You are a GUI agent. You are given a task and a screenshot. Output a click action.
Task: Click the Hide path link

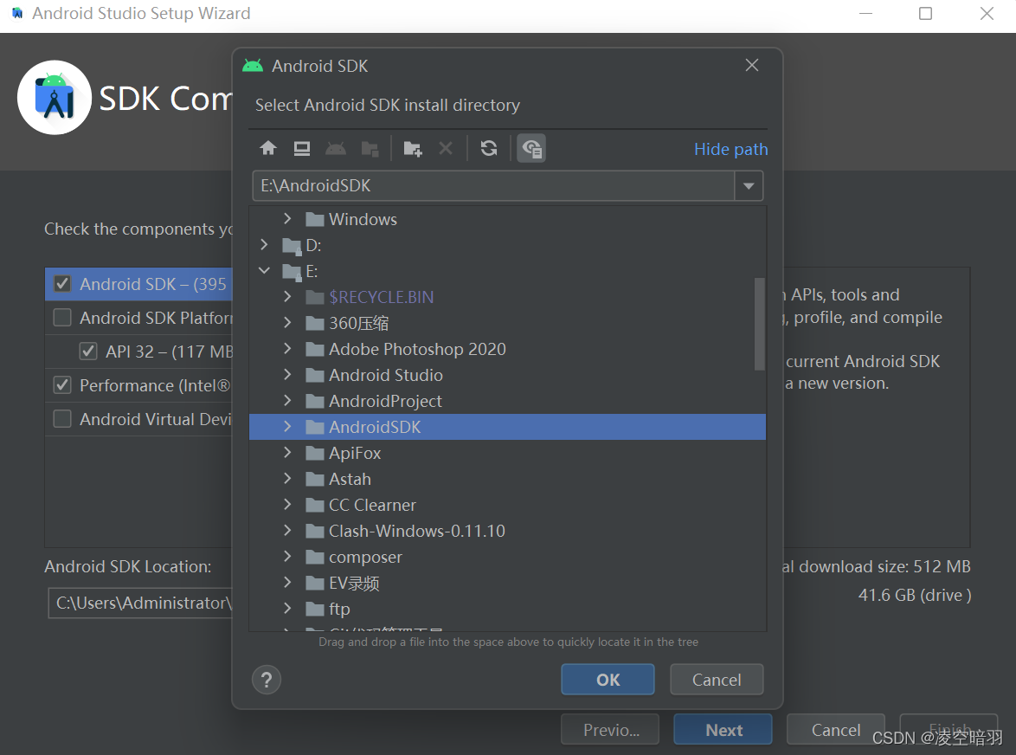[731, 149]
